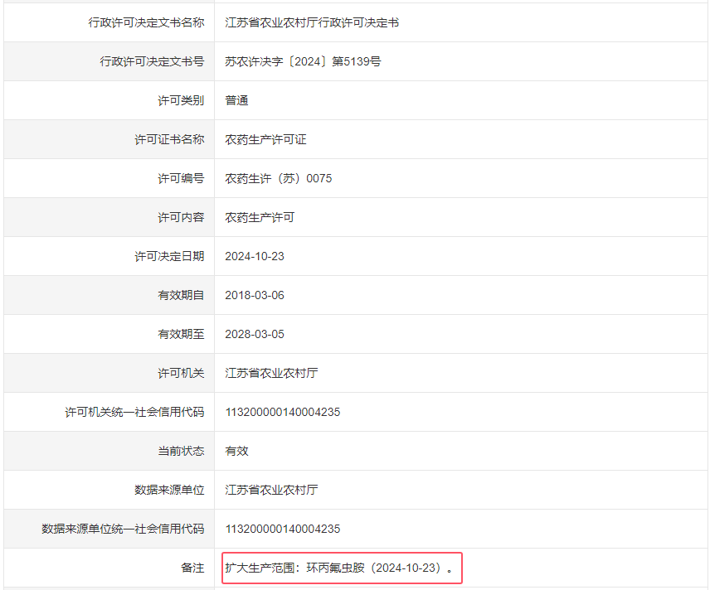710x590 pixels.
Task: Select the start date 2018-03-06
Action: click(255, 295)
